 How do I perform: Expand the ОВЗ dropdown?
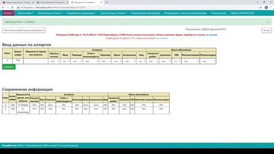click(x=176, y=61)
